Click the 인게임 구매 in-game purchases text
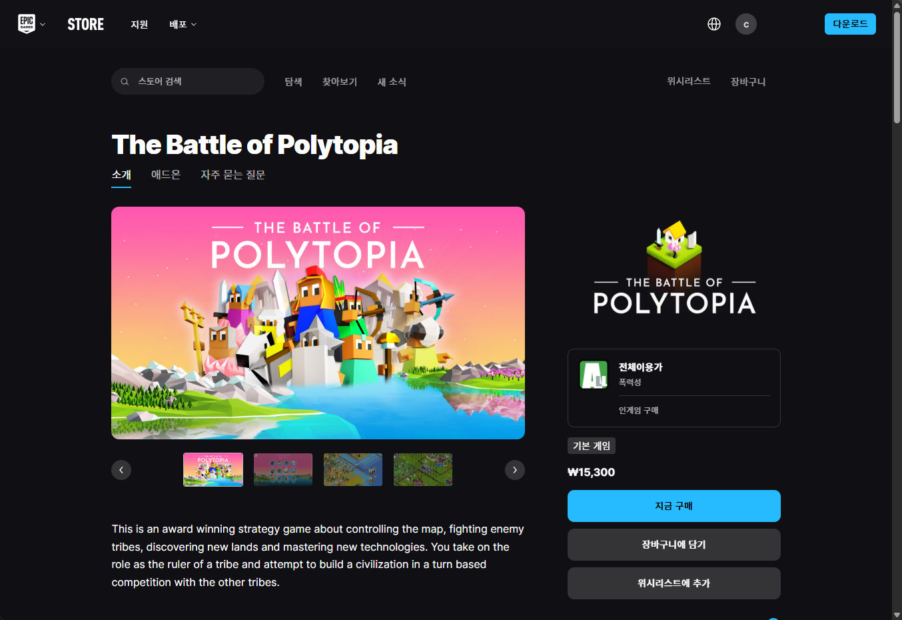The height and width of the screenshot is (620, 902). point(638,411)
